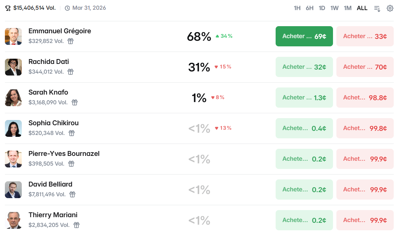The height and width of the screenshot is (237, 402).
Task: Click the gift icon under David Belliard
Action: click(x=72, y=194)
